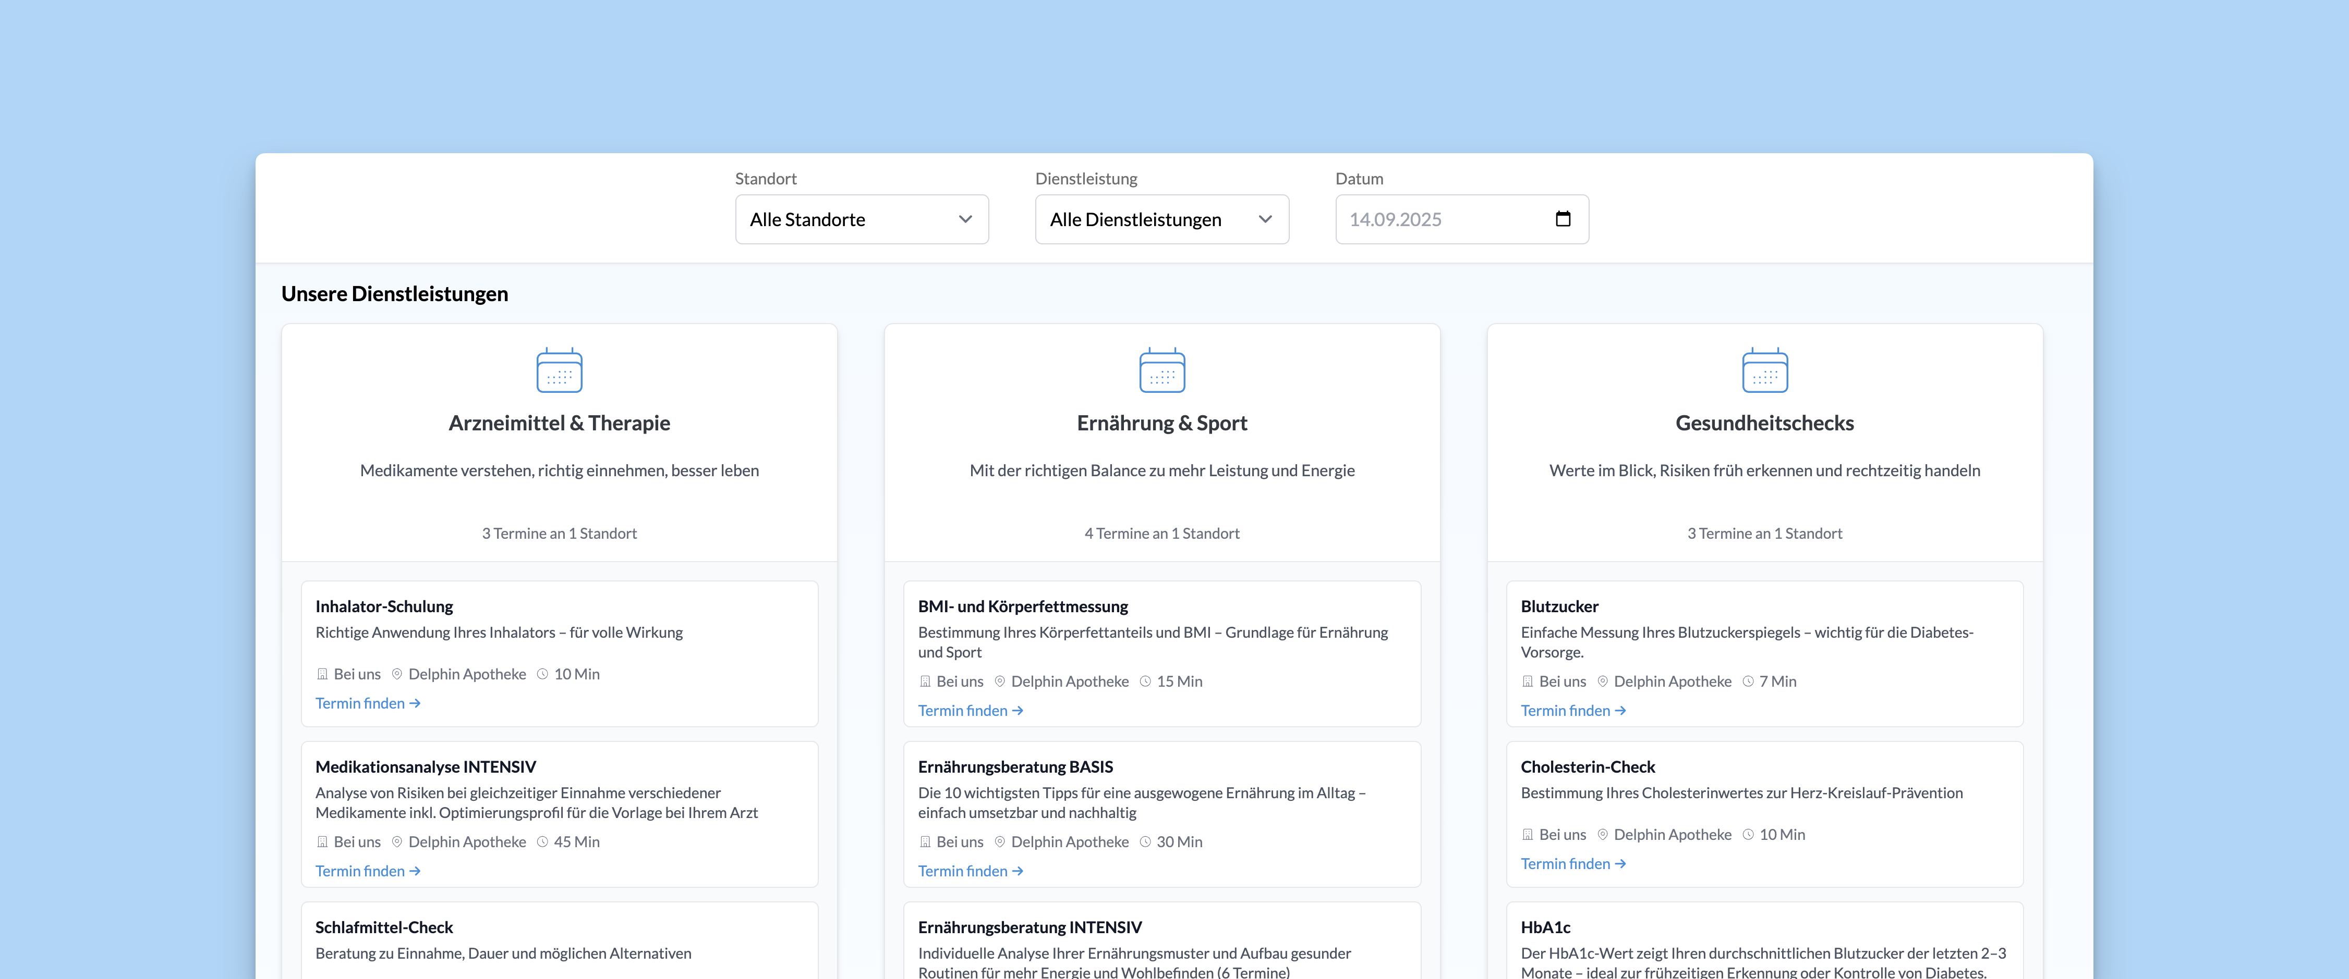Image resolution: width=2349 pixels, height=979 pixels.
Task: Open date picker calendar icon in Datum field
Action: tap(1562, 218)
